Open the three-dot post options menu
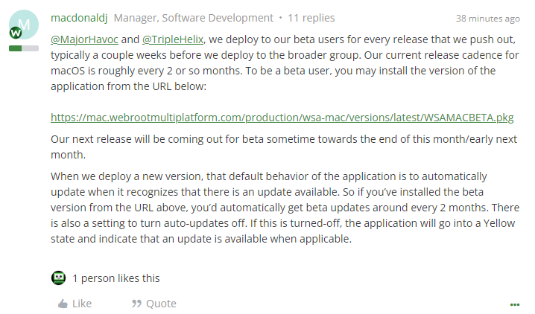 514,304
